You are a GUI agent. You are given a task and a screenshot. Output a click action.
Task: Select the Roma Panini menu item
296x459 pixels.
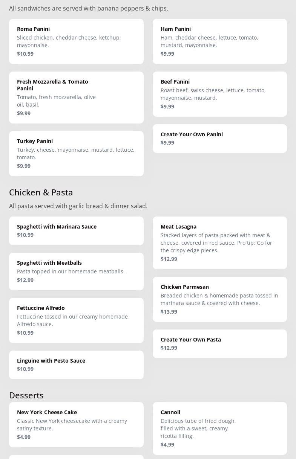click(x=76, y=41)
